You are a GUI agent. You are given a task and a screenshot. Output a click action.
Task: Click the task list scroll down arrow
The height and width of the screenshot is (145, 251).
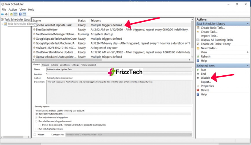[192, 57]
